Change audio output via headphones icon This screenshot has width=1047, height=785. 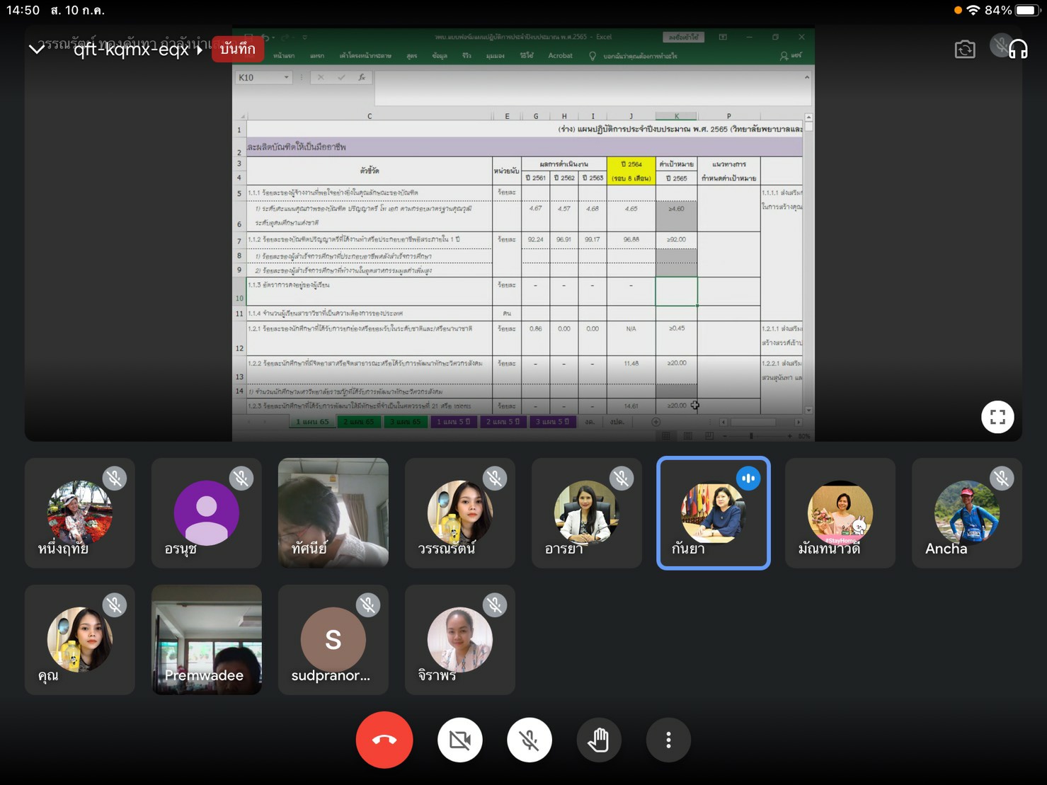(1017, 50)
